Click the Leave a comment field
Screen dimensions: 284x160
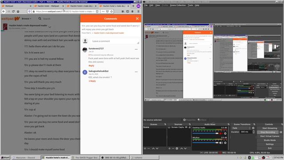pos(114,41)
